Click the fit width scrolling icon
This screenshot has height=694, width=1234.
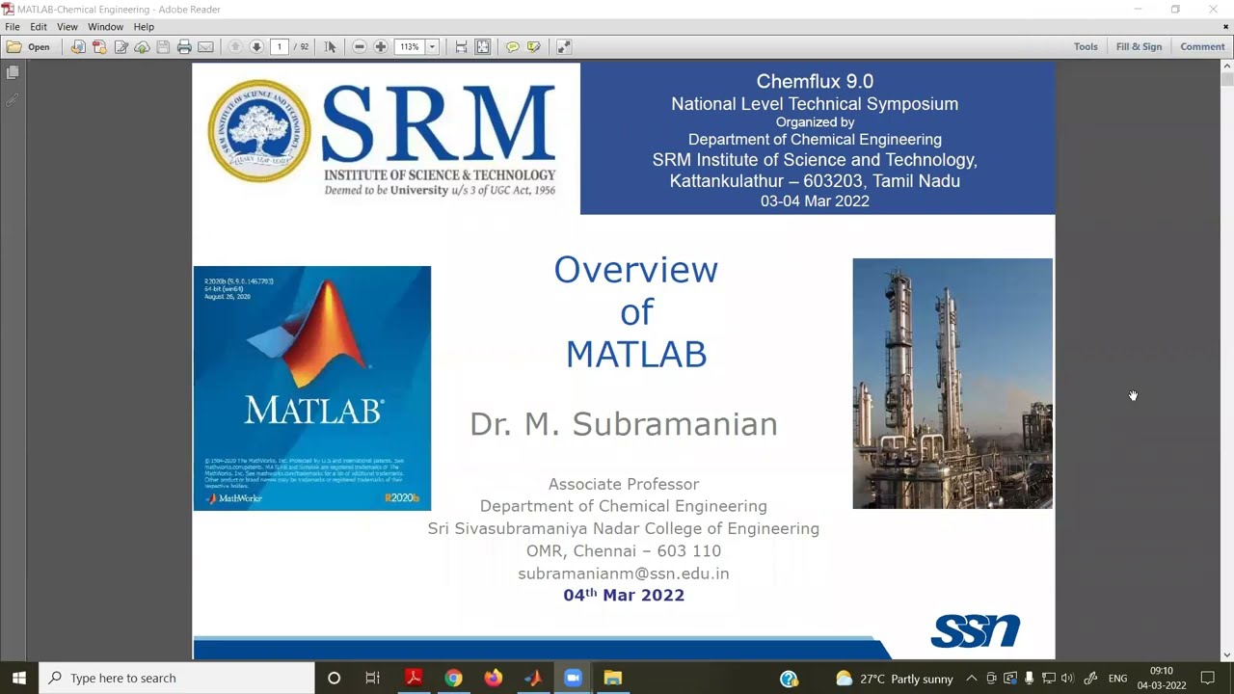[x=462, y=46]
